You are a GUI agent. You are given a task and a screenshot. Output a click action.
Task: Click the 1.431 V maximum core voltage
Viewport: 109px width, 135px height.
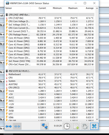(x=74, y=21)
